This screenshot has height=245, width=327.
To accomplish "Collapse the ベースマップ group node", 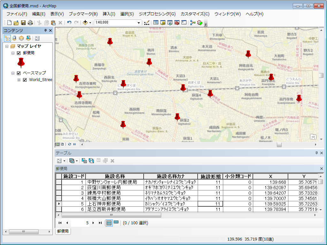I will coord(13,73).
